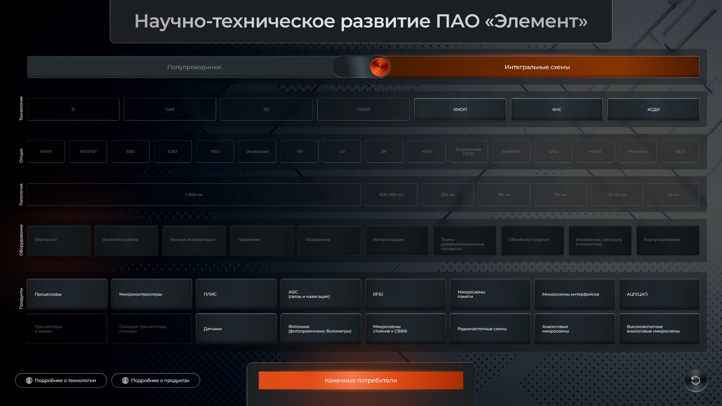Open the Микросхемы памяти card
The height and width of the screenshot is (406, 722).
coord(490,294)
